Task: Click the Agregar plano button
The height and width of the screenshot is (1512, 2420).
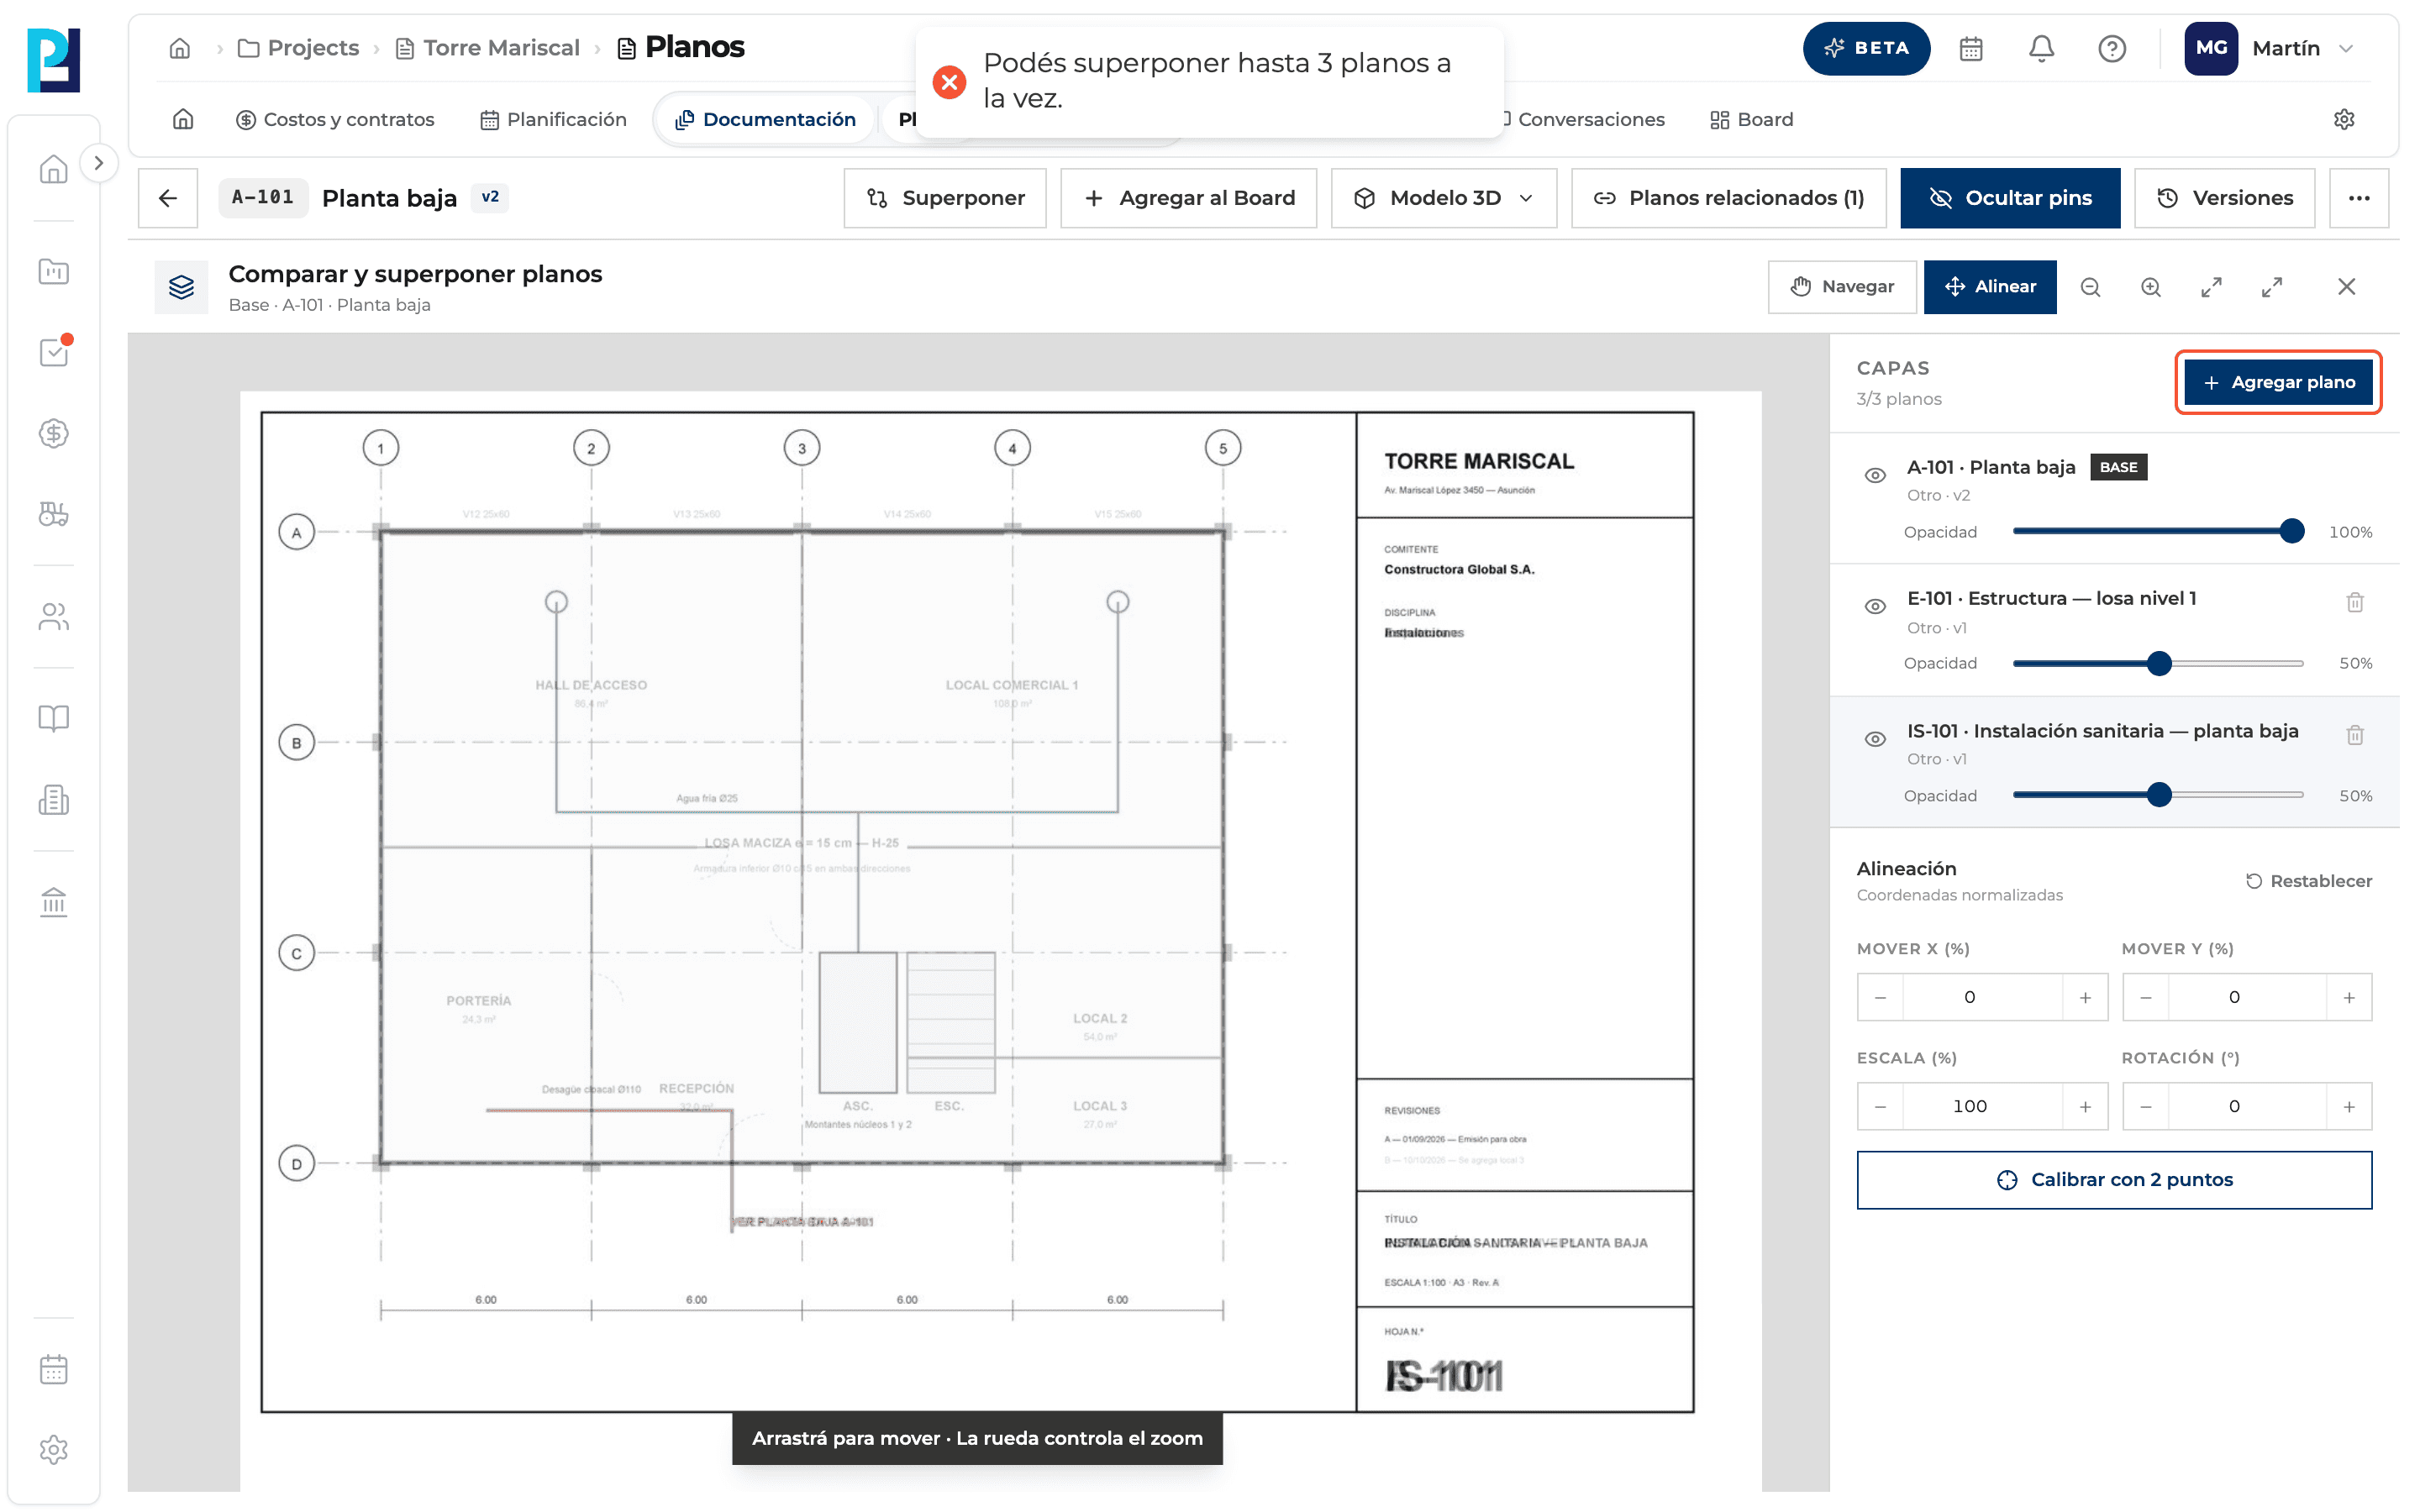Action: (2277, 382)
